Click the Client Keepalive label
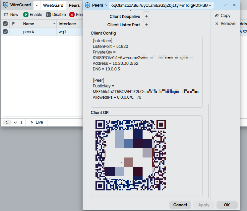This screenshot has height=211, width=247. [x=125, y=16]
